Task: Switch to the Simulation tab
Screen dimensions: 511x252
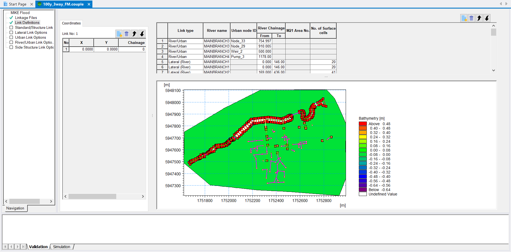Action: 61,247
